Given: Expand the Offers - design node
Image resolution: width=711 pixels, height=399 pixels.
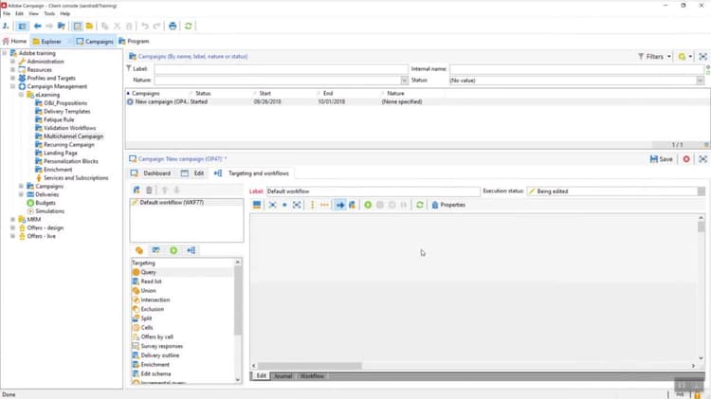Looking at the screenshot, I should click(x=12, y=227).
